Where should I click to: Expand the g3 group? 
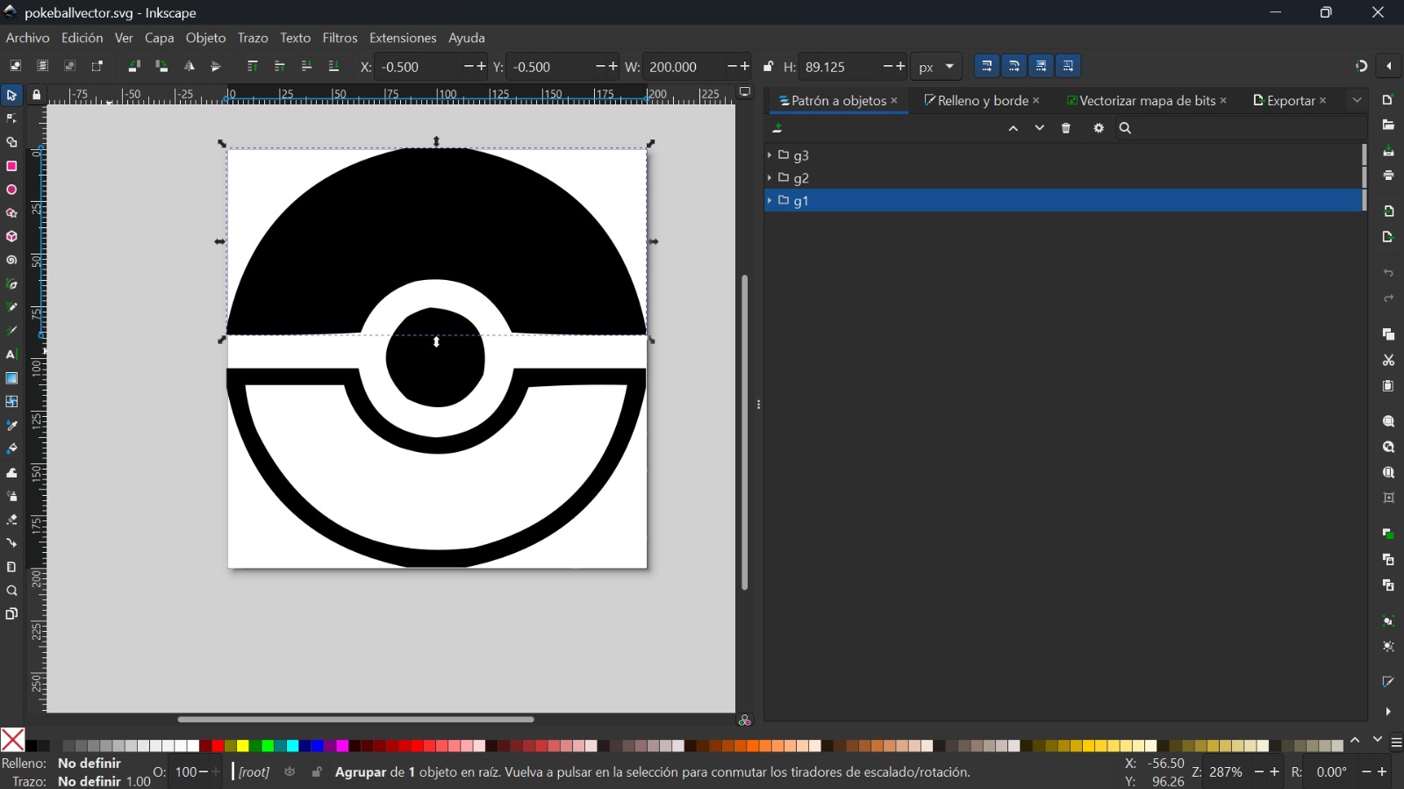click(x=770, y=155)
